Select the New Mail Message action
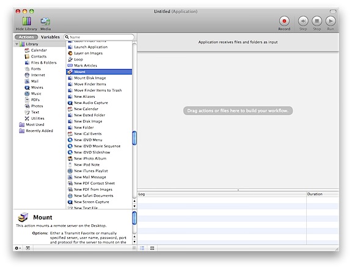This screenshot has height=269, width=352. click(99, 177)
